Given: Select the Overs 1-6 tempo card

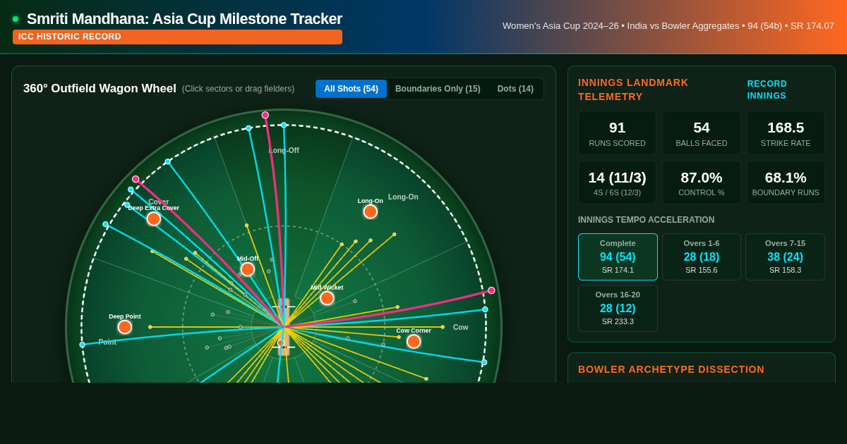Looking at the screenshot, I should click(702, 257).
